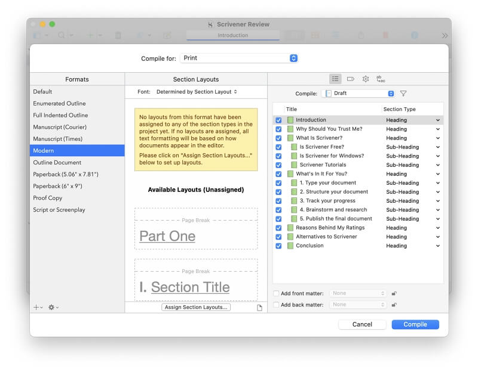This screenshot has height=372, width=478.
Task: Select the Outline Document format
Action: coord(77,162)
